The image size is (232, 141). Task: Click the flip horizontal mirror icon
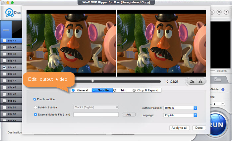click(x=201, y=81)
